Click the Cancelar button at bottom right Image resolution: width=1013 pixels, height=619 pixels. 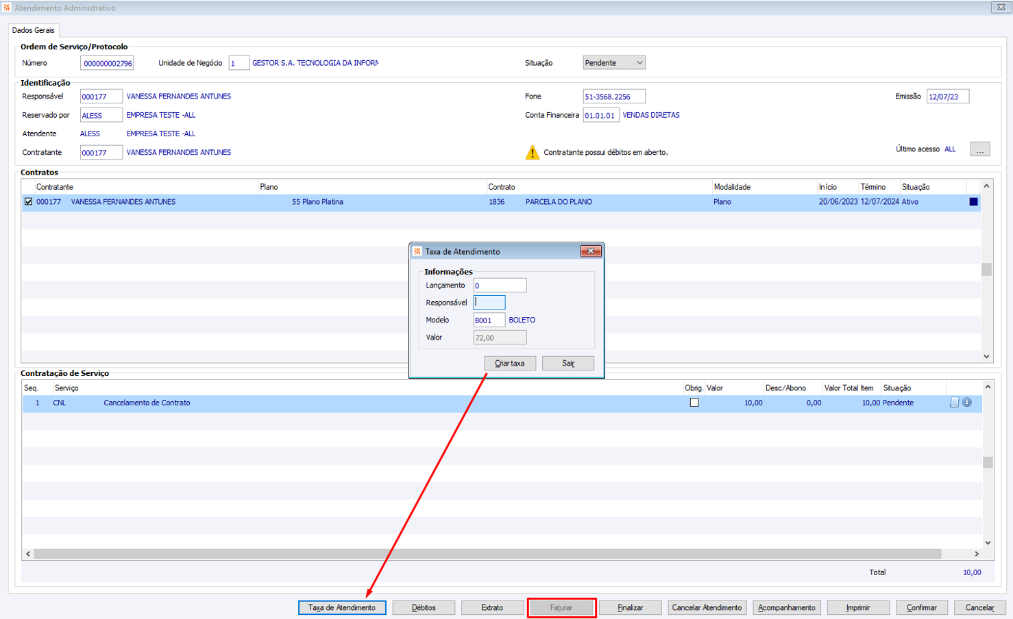(980, 607)
